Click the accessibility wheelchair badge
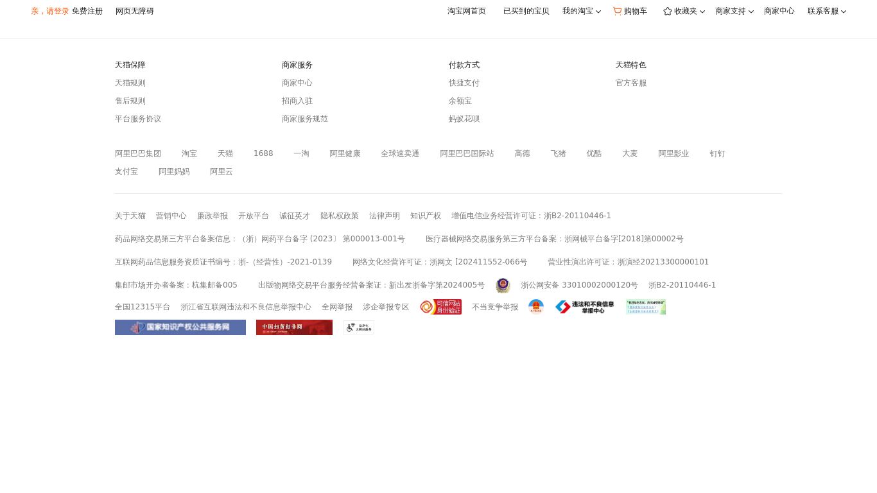The width and height of the screenshot is (877, 493). pyautogui.click(x=359, y=327)
